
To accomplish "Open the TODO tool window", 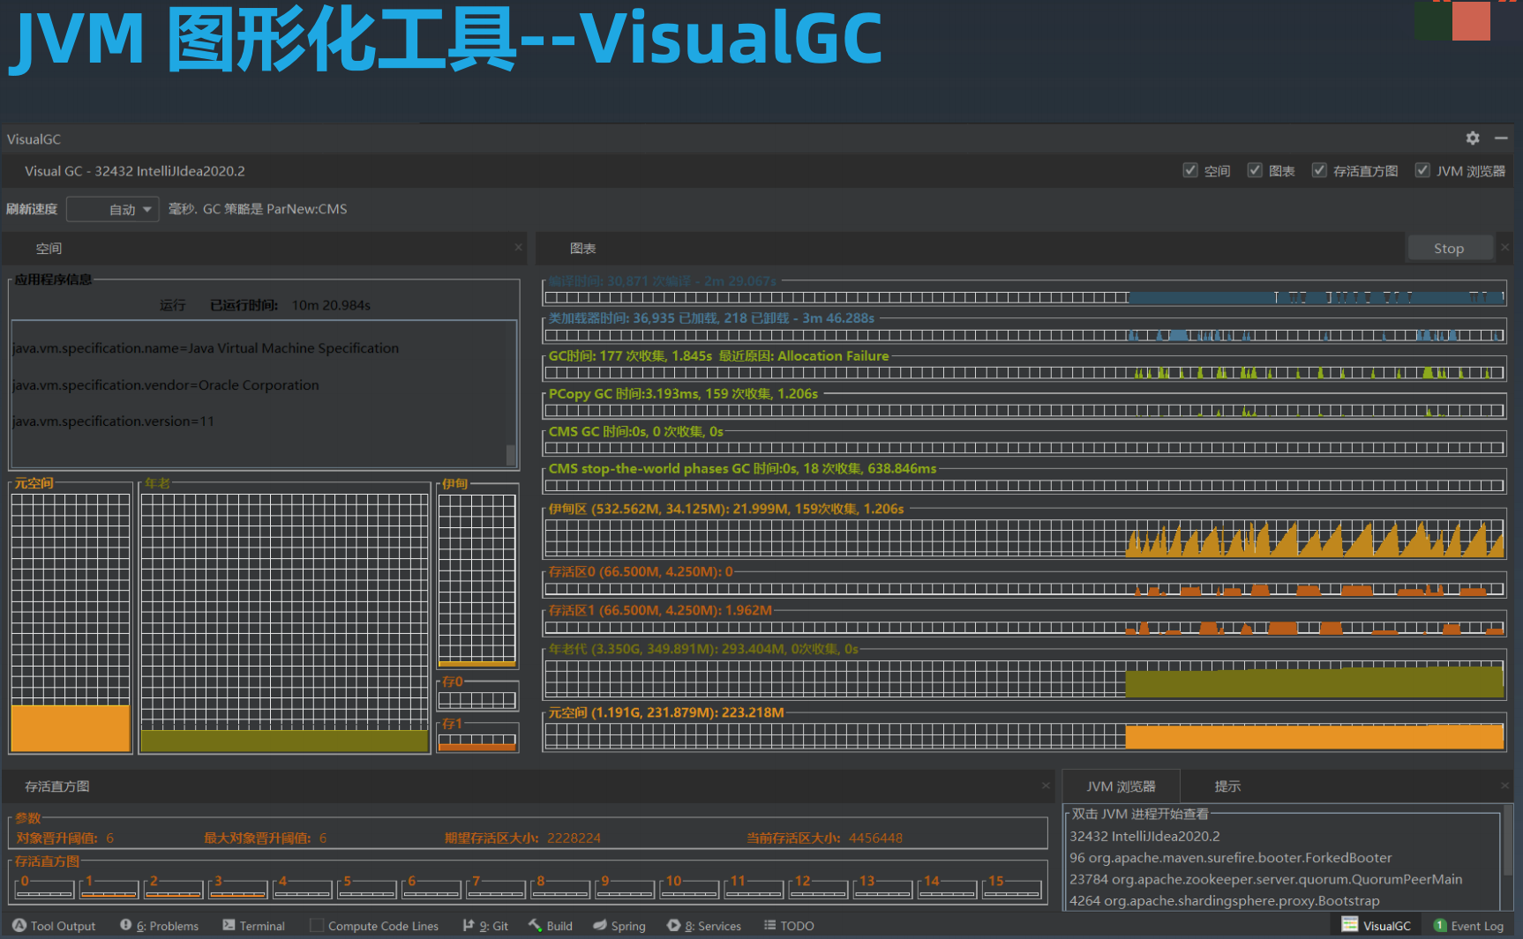I will coord(789,926).
